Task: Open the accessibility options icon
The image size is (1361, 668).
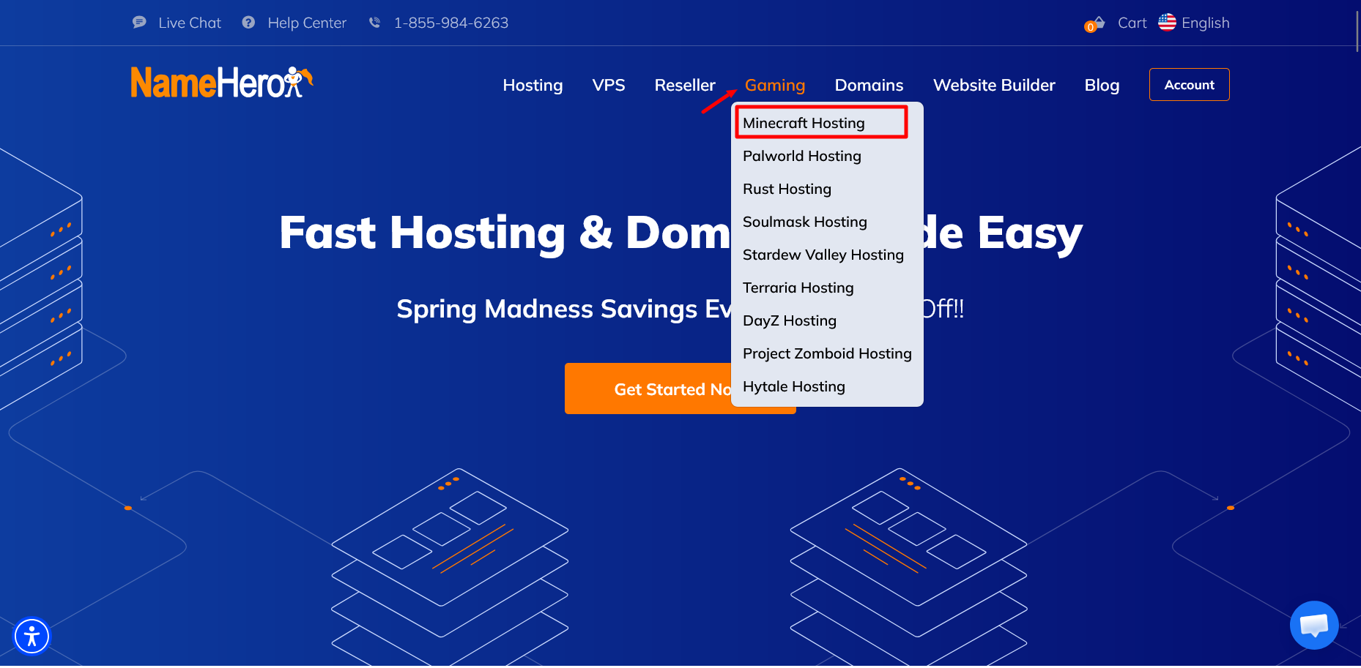Action: pyautogui.click(x=31, y=636)
